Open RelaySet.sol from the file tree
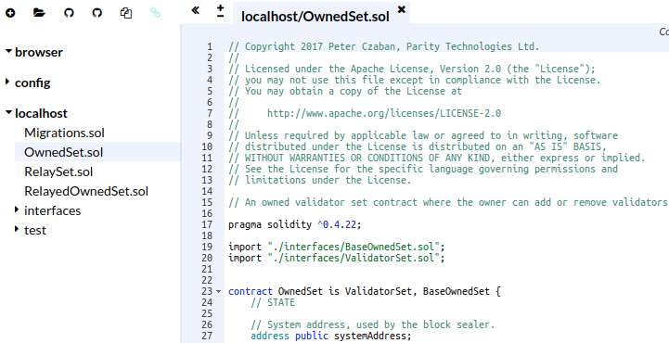Viewport: 669px width, 343px height. coord(58,171)
